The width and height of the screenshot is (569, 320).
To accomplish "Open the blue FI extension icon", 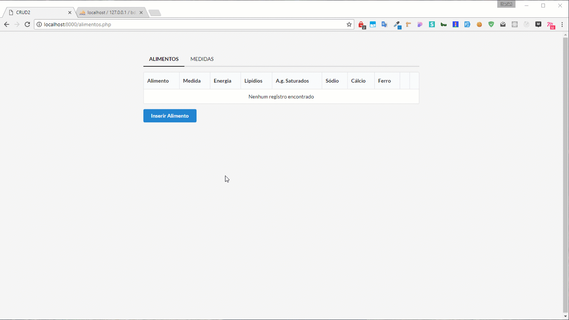I will tap(467, 24).
